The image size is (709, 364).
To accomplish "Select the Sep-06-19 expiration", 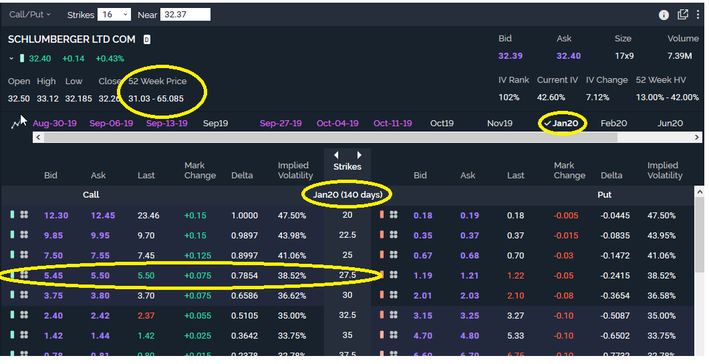I will coord(111,124).
